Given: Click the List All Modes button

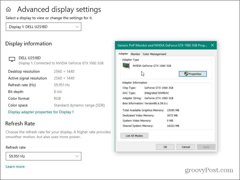Looking at the screenshot, I should (134, 136).
